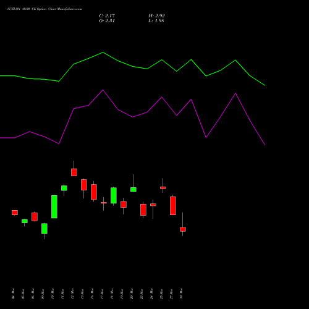Select the large red candlestick for 27 Mar
This screenshot has height=309, width=309.
tap(173, 206)
